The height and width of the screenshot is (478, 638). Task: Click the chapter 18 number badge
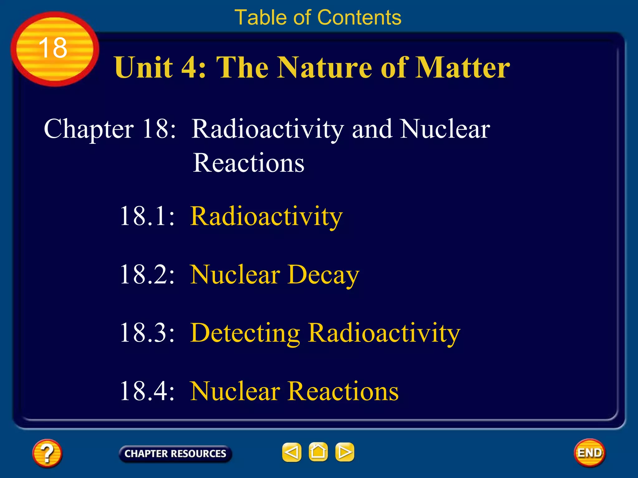(55, 49)
